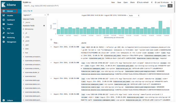Open Timelion from the sidebar
The width and height of the screenshot is (178, 103).
(x=10, y=24)
